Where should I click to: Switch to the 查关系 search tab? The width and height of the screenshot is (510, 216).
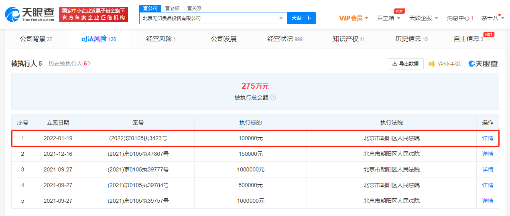pos(194,8)
